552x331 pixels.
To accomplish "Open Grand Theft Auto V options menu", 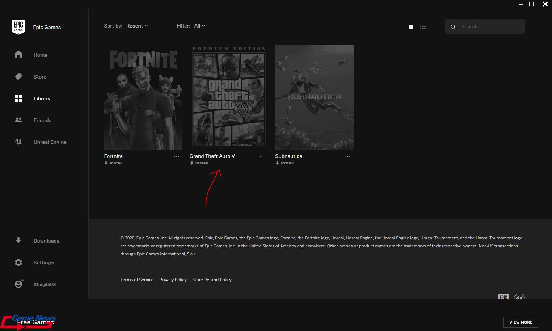I will click(x=262, y=156).
